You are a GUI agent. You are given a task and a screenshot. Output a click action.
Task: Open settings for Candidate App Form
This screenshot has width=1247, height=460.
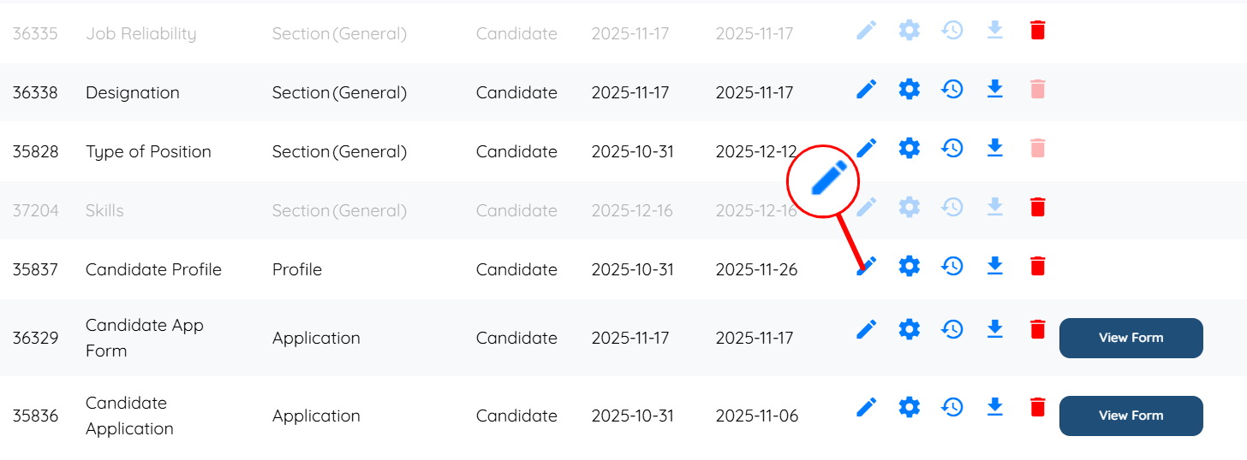[909, 328]
